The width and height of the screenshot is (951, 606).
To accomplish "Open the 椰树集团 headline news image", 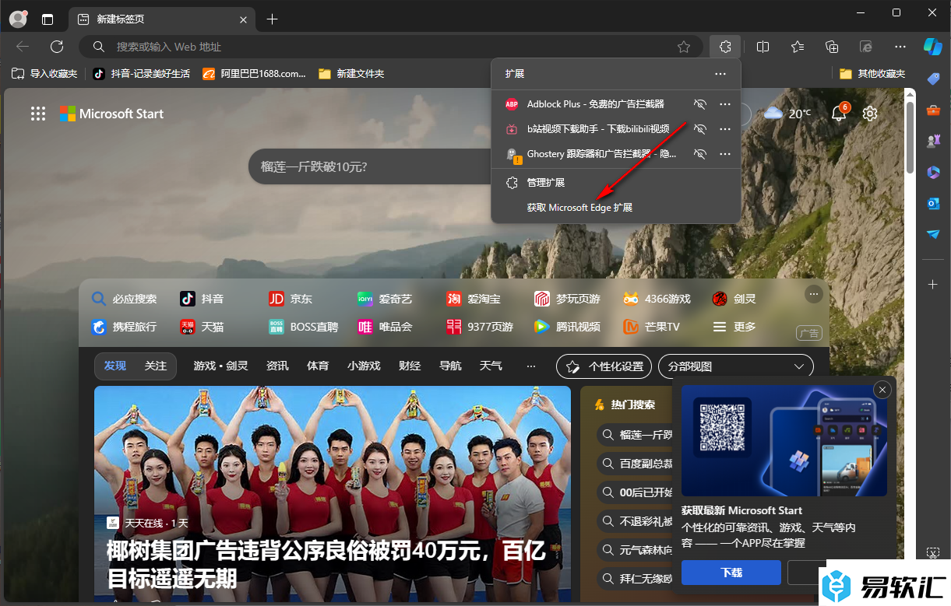I will (x=333, y=495).
